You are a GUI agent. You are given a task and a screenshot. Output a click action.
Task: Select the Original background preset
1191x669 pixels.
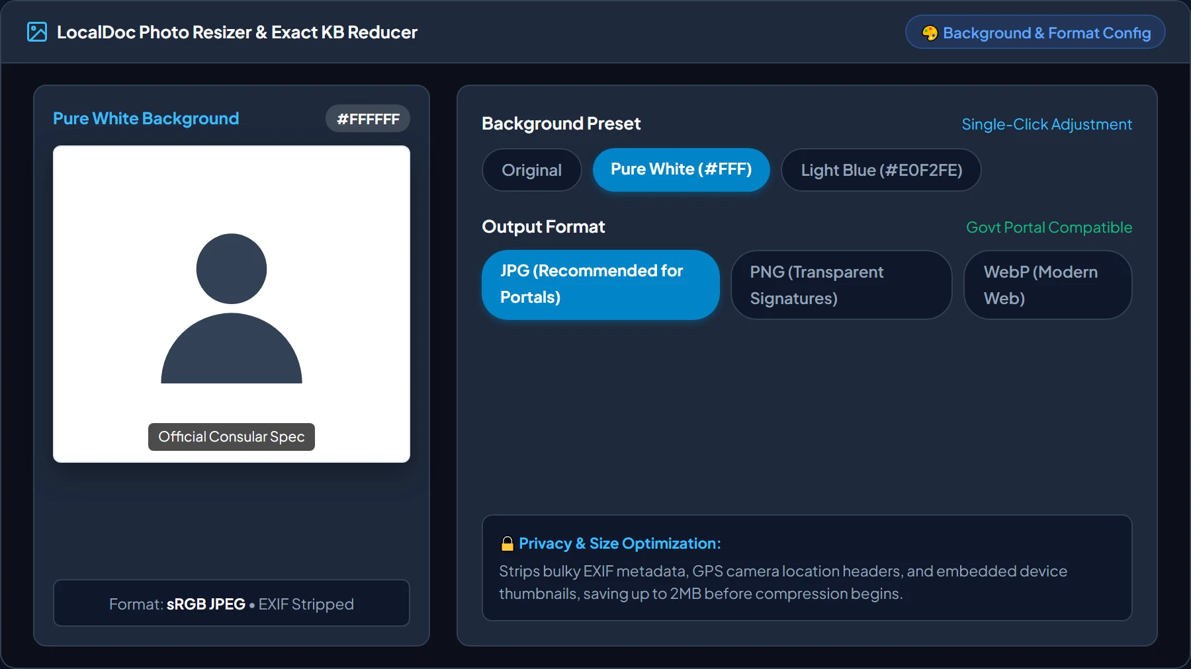pos(531,170)
